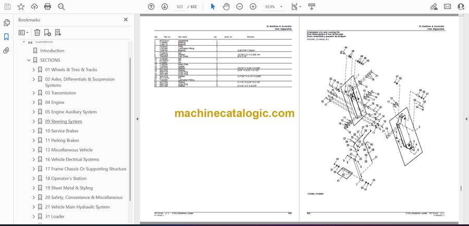Viewport: 469px width, 226px height.
Task: Open the 31 Loader bookmark
Action: (55, 217)
